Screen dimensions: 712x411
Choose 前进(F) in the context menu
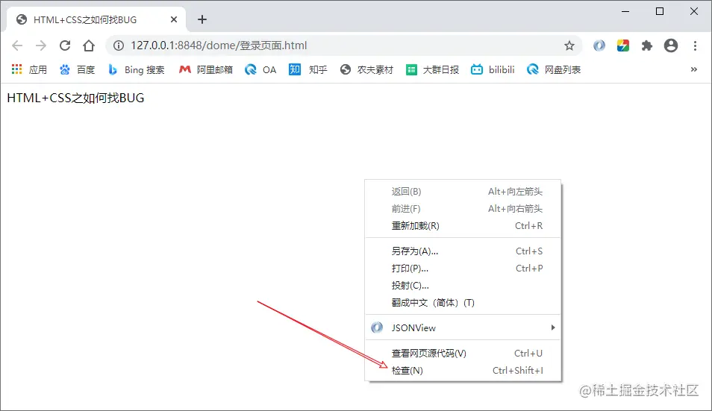(x=463, y=209)
